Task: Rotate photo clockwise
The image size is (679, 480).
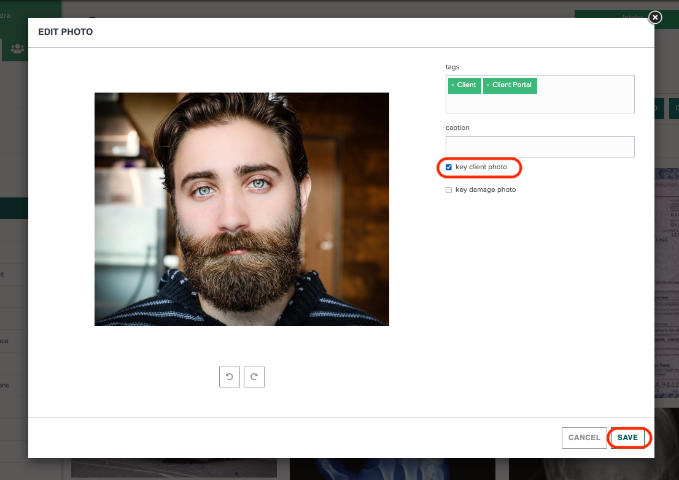Action: 254,376
